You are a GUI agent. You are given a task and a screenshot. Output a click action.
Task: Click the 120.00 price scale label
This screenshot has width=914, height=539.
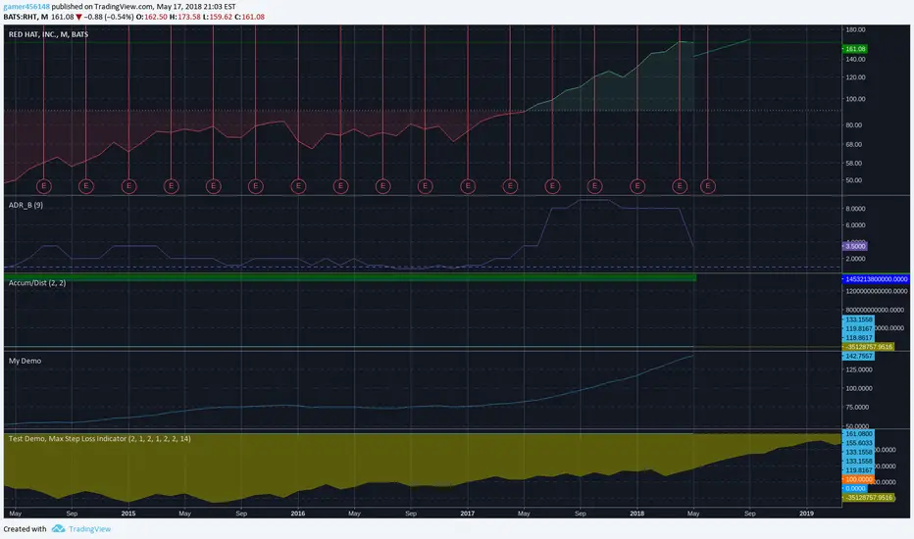pyautogui.click(x=856, y=77)
